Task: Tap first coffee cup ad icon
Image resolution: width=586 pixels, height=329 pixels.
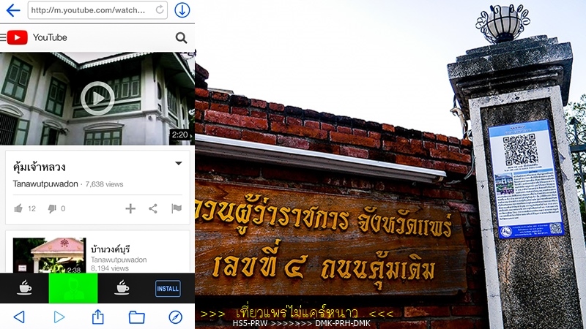Action: [24, 288]
